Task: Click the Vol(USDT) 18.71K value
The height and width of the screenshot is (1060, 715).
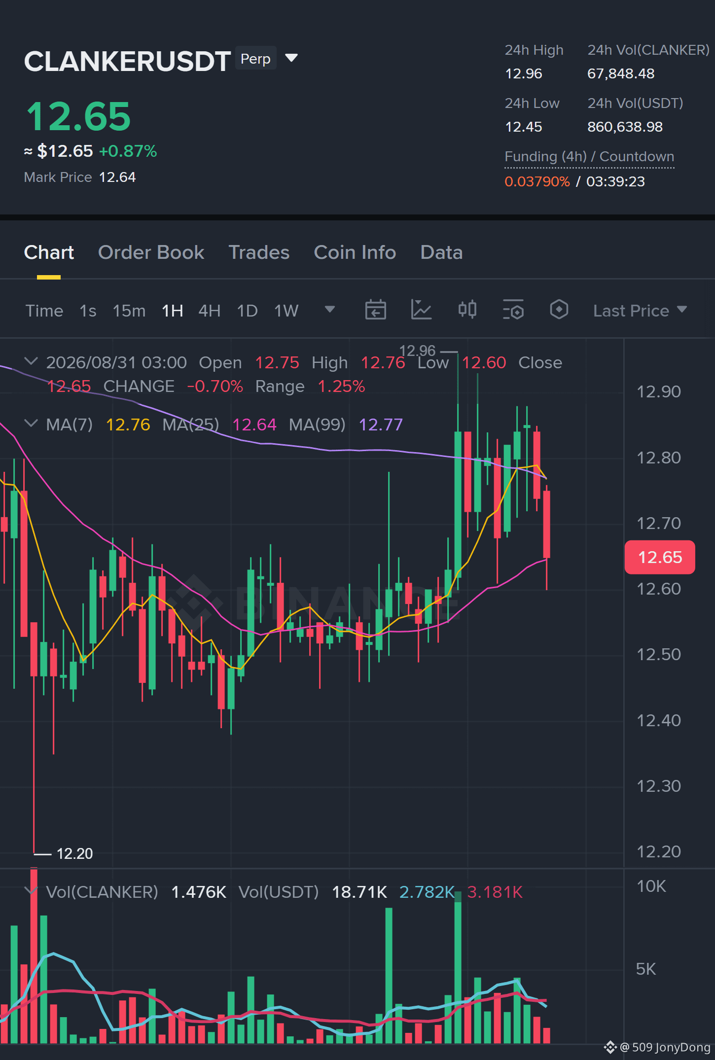Action: 359,892
